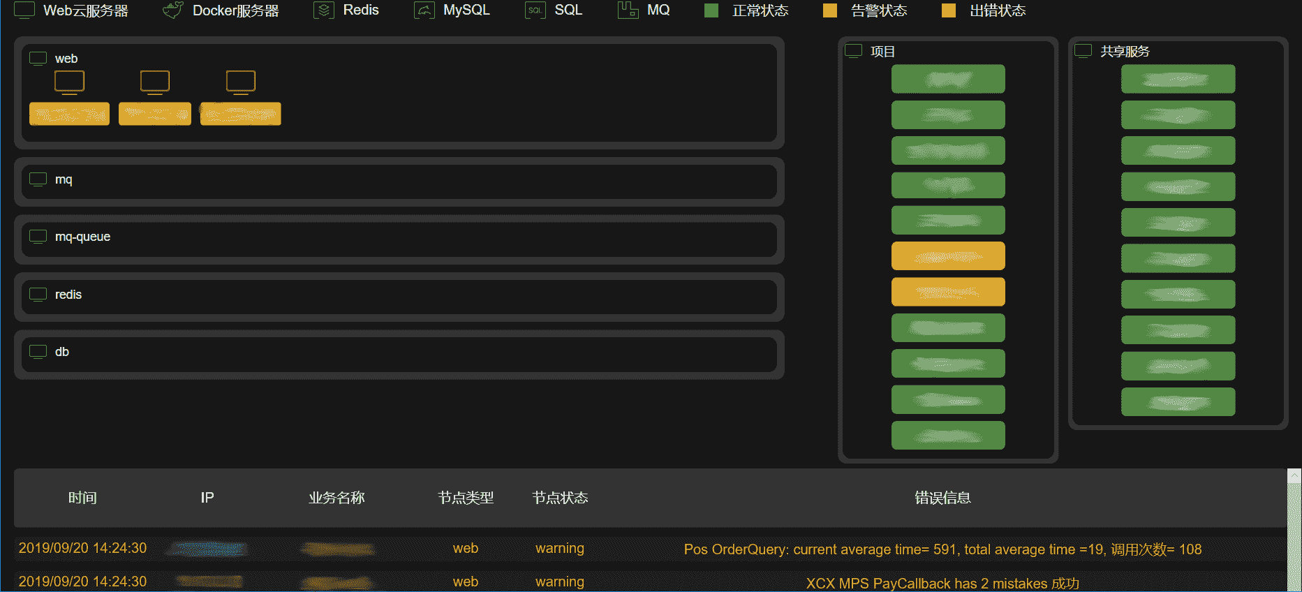Click the 项目 panel header icon

(x=854, y=51)
